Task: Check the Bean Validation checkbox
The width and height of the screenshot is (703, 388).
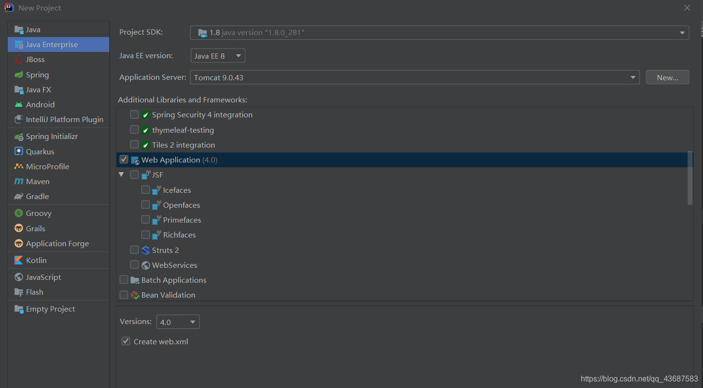Action: click(x=124, y=295)
